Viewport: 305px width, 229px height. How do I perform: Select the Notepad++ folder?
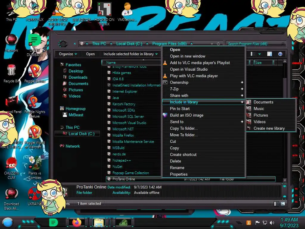coord(122,160)
